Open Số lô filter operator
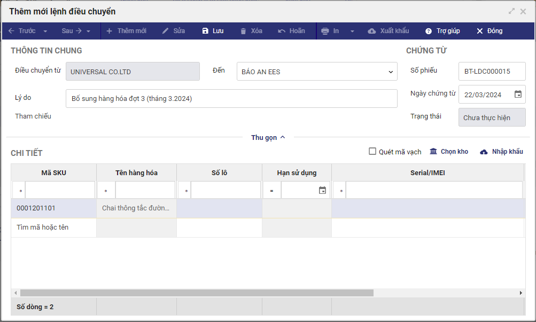Screen dimensions: 536x322 185,190
